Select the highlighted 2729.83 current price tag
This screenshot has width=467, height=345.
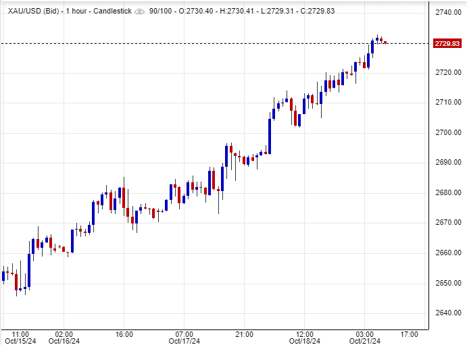[x=447, y=43]
